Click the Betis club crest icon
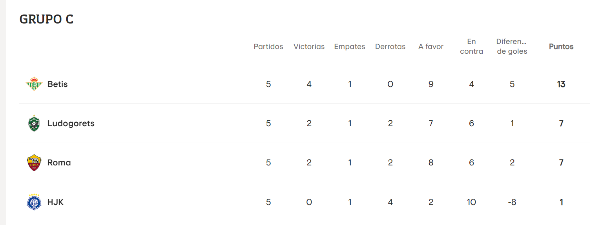591x225 pixels. tap(34, 84)
